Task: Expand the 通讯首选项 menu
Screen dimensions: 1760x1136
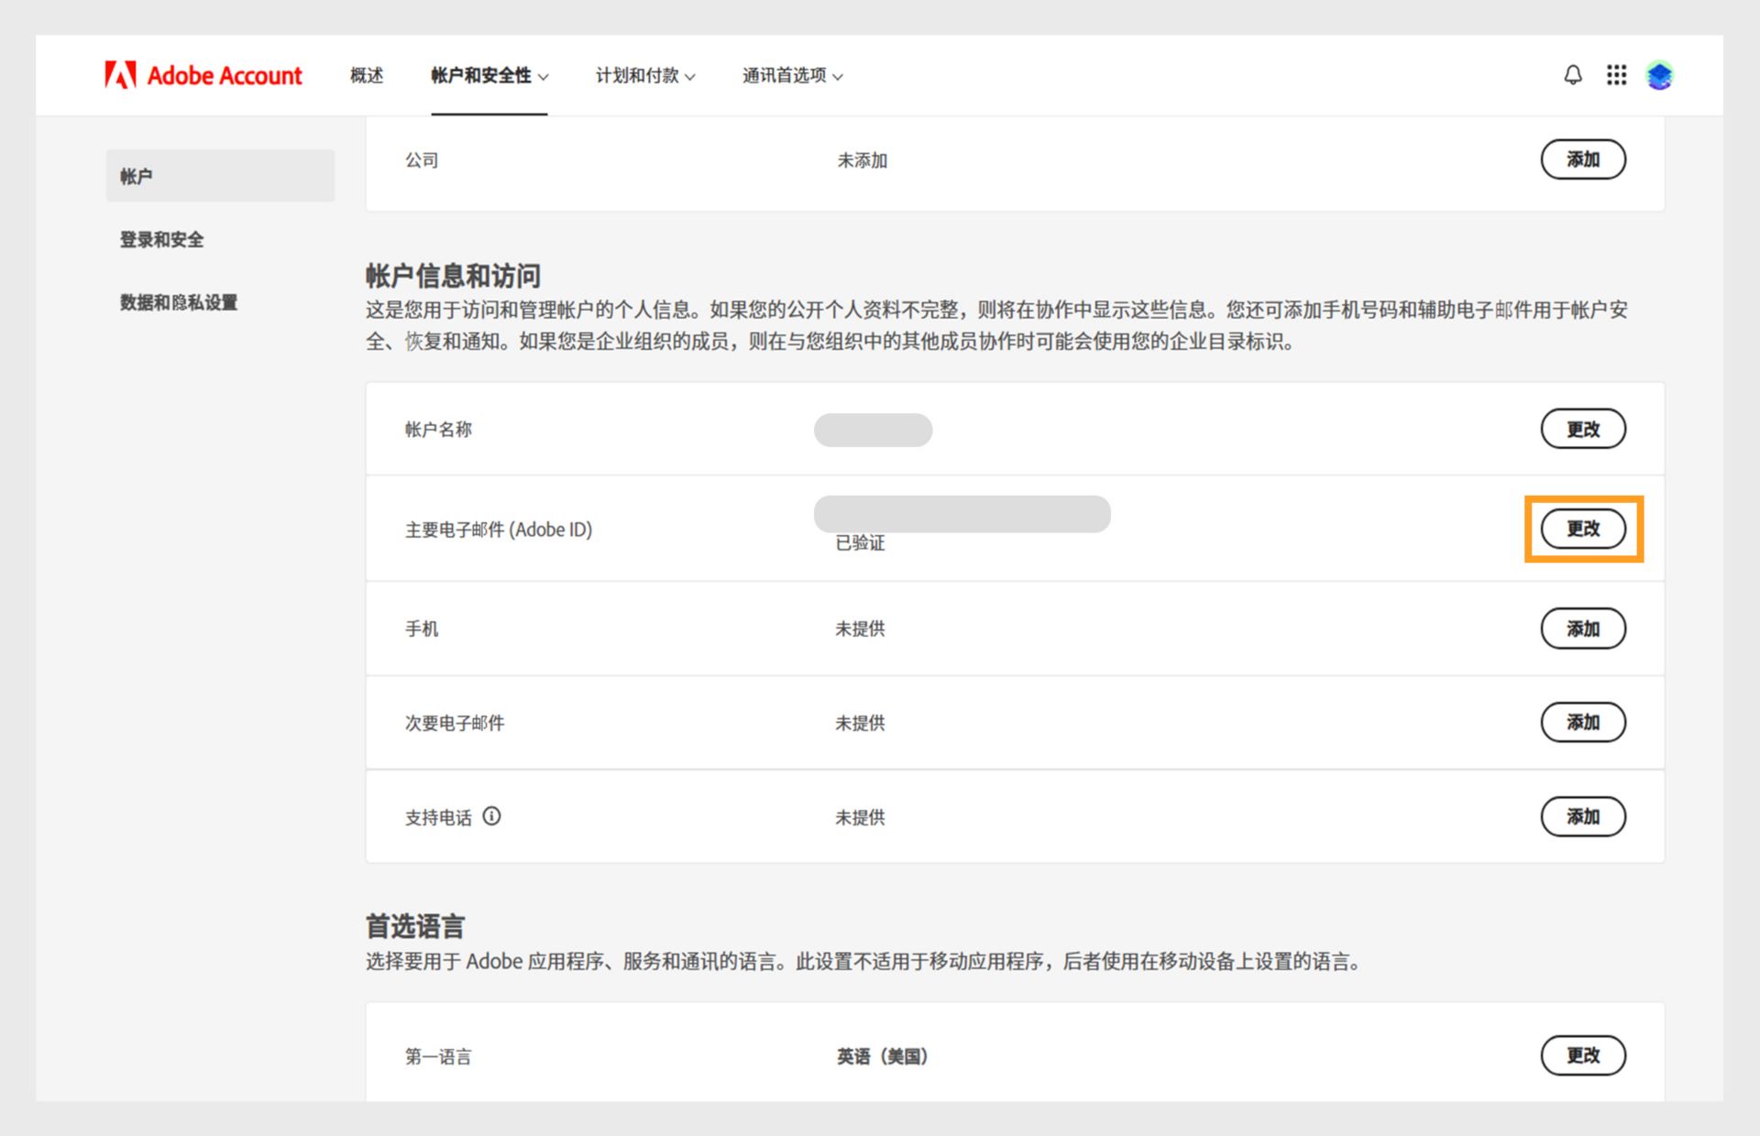Action: click(793, 75)
